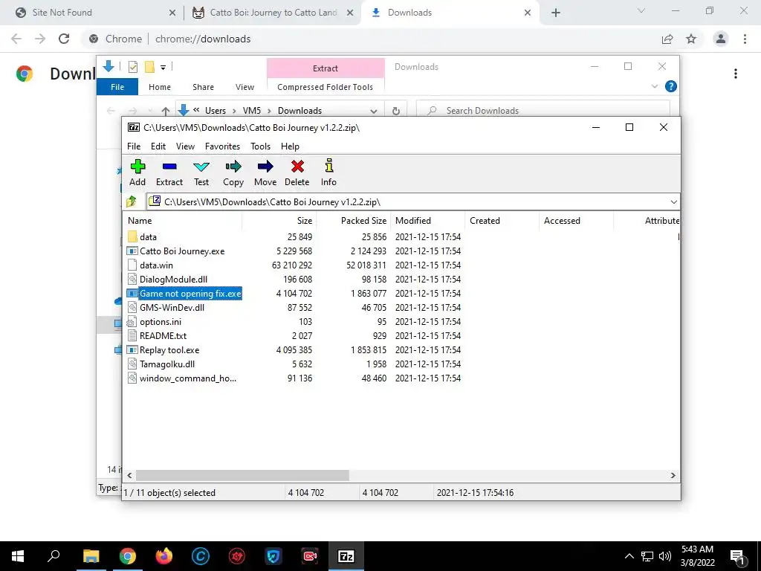Open the Extract tab in Explorer

click(326, 68)
